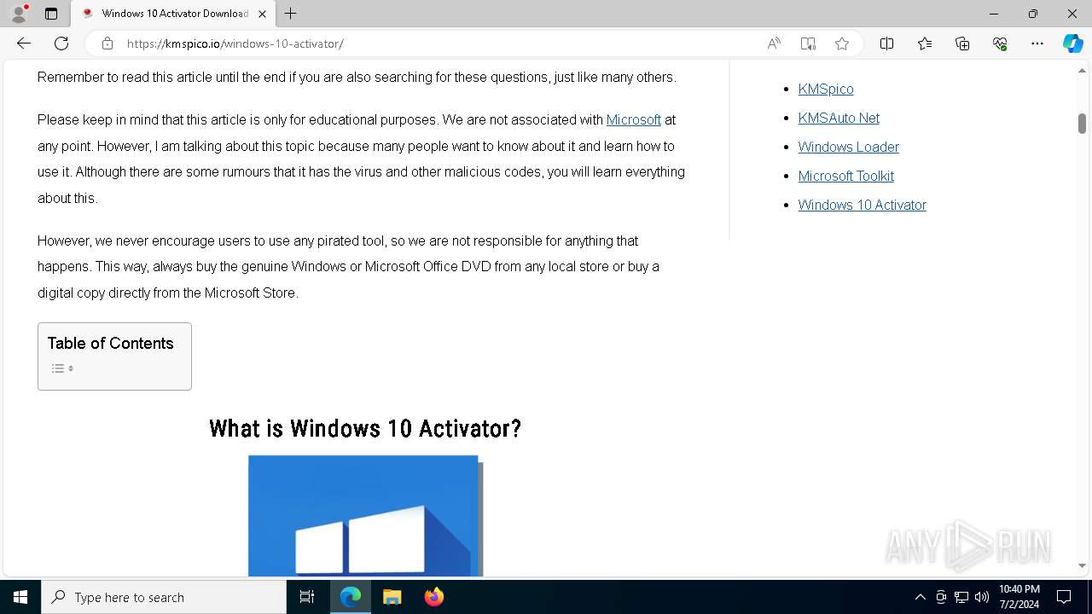
Task: Show hidden system tray icons
Action: click(x=920, y=597)
